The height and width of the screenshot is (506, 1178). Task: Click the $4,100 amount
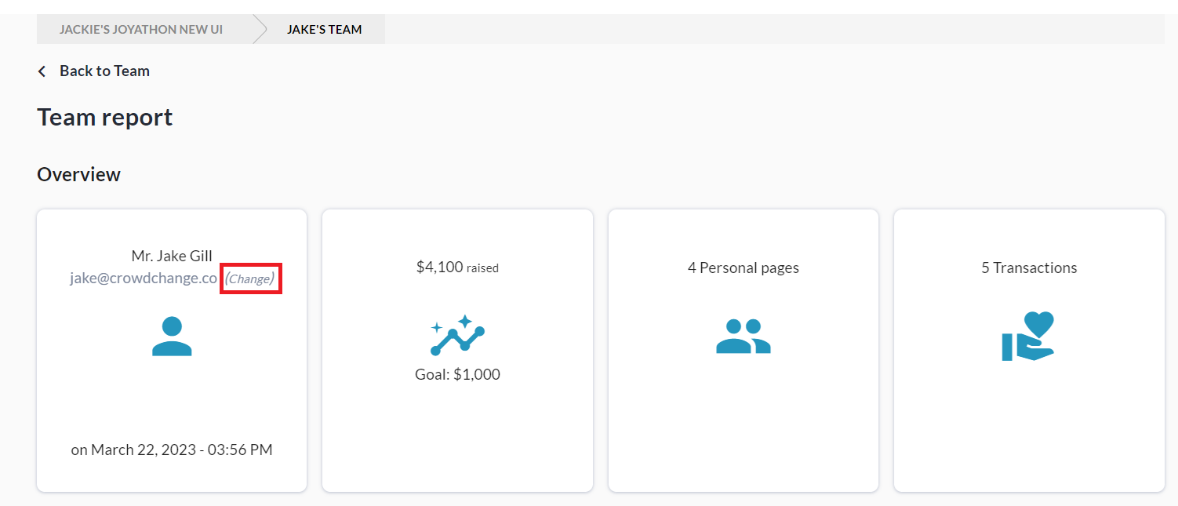(x=440, y=268)
